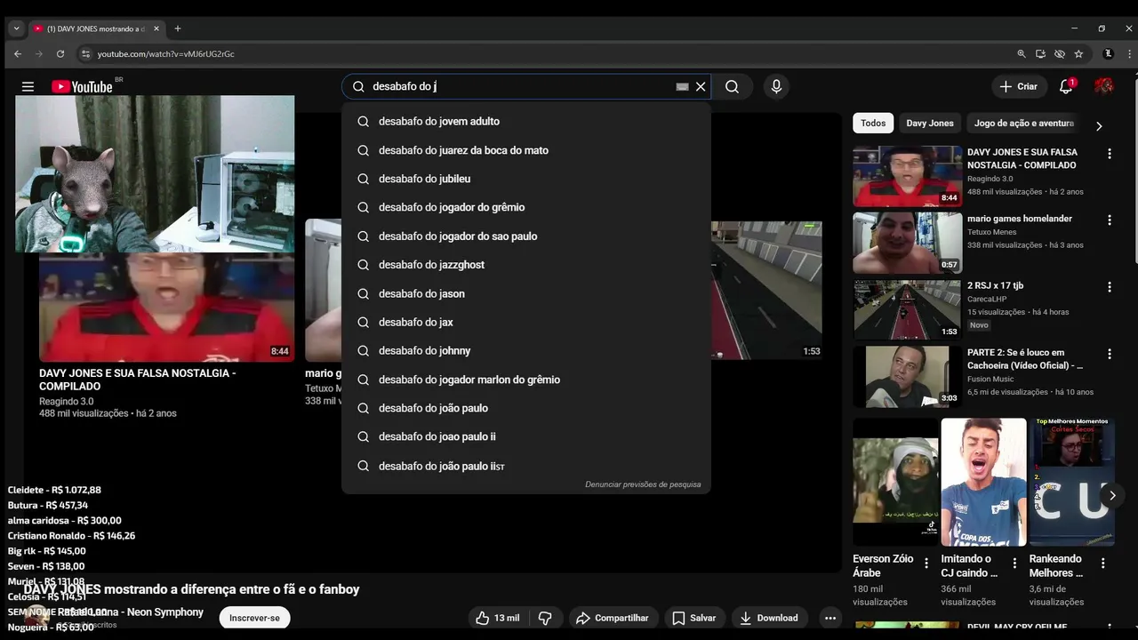Clear the search box with the X icon
Viewport: 1138px width, 640px height.
(x=701, y=86)
